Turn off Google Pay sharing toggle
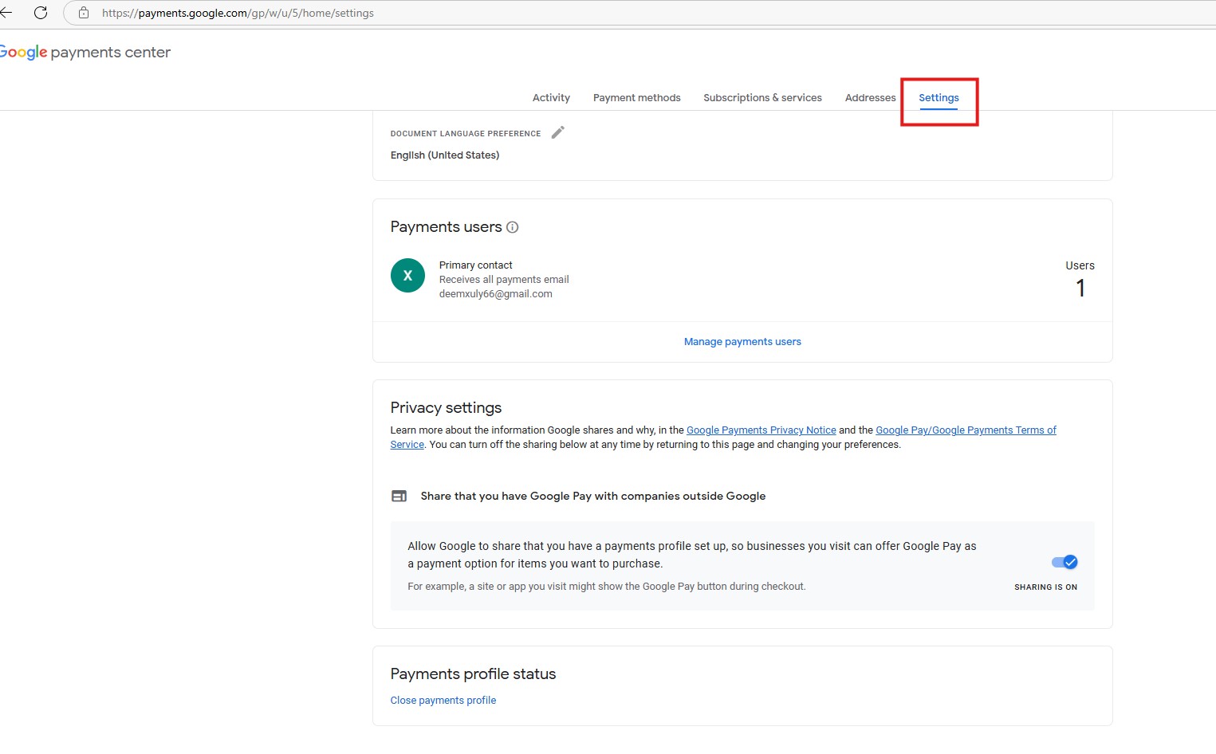 click(x=1064, y=562)
